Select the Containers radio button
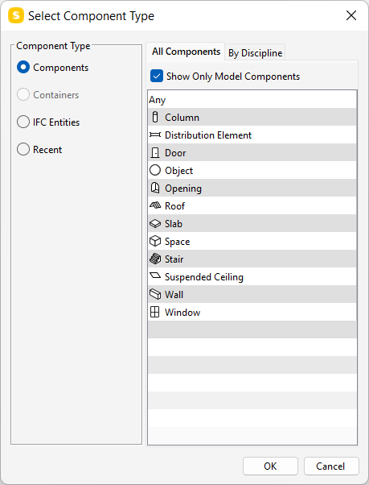The image size is (369, 485). pos(23,94)
